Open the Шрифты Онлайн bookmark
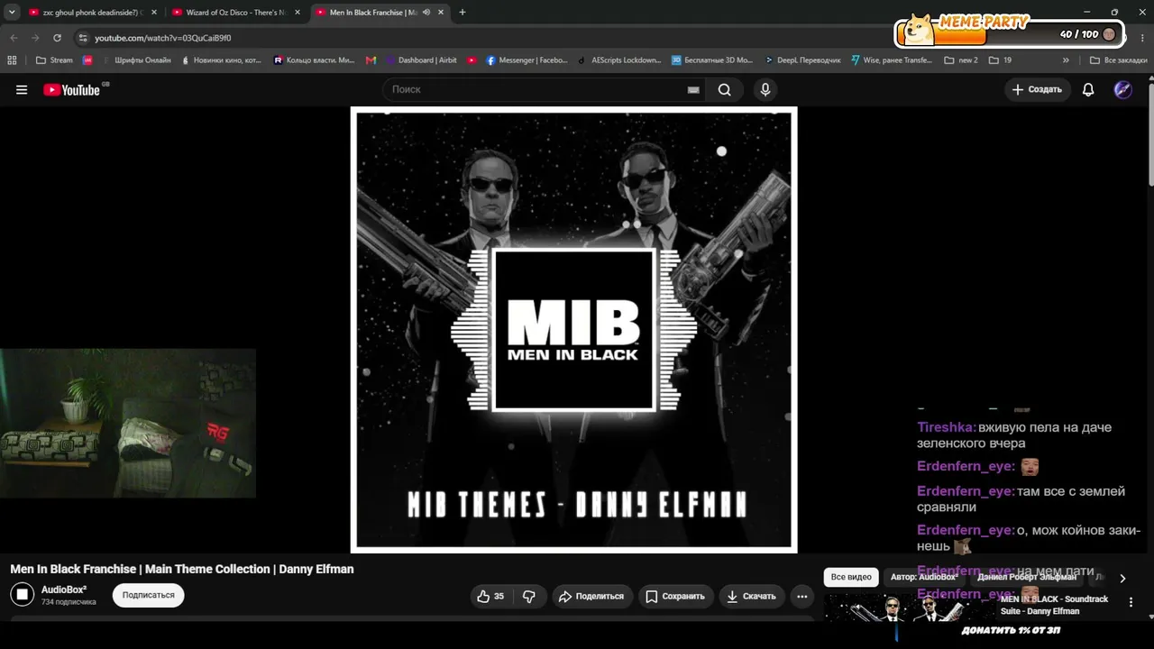 [x=137, y=60]
